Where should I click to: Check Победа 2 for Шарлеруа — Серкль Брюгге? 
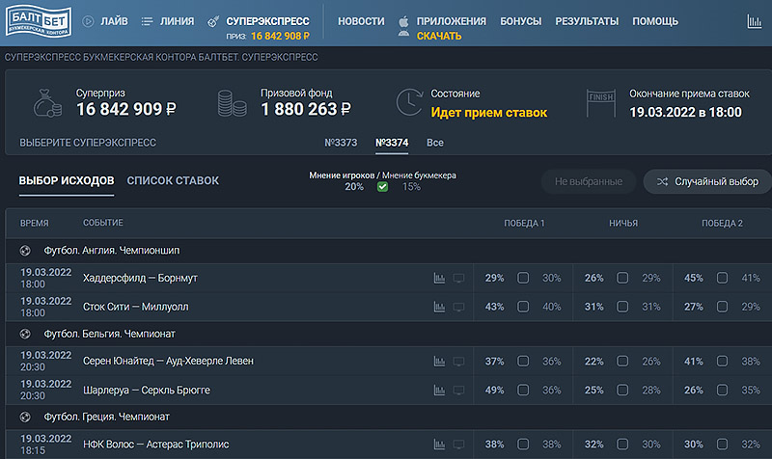pyautogui.click(x=722, y=390)
